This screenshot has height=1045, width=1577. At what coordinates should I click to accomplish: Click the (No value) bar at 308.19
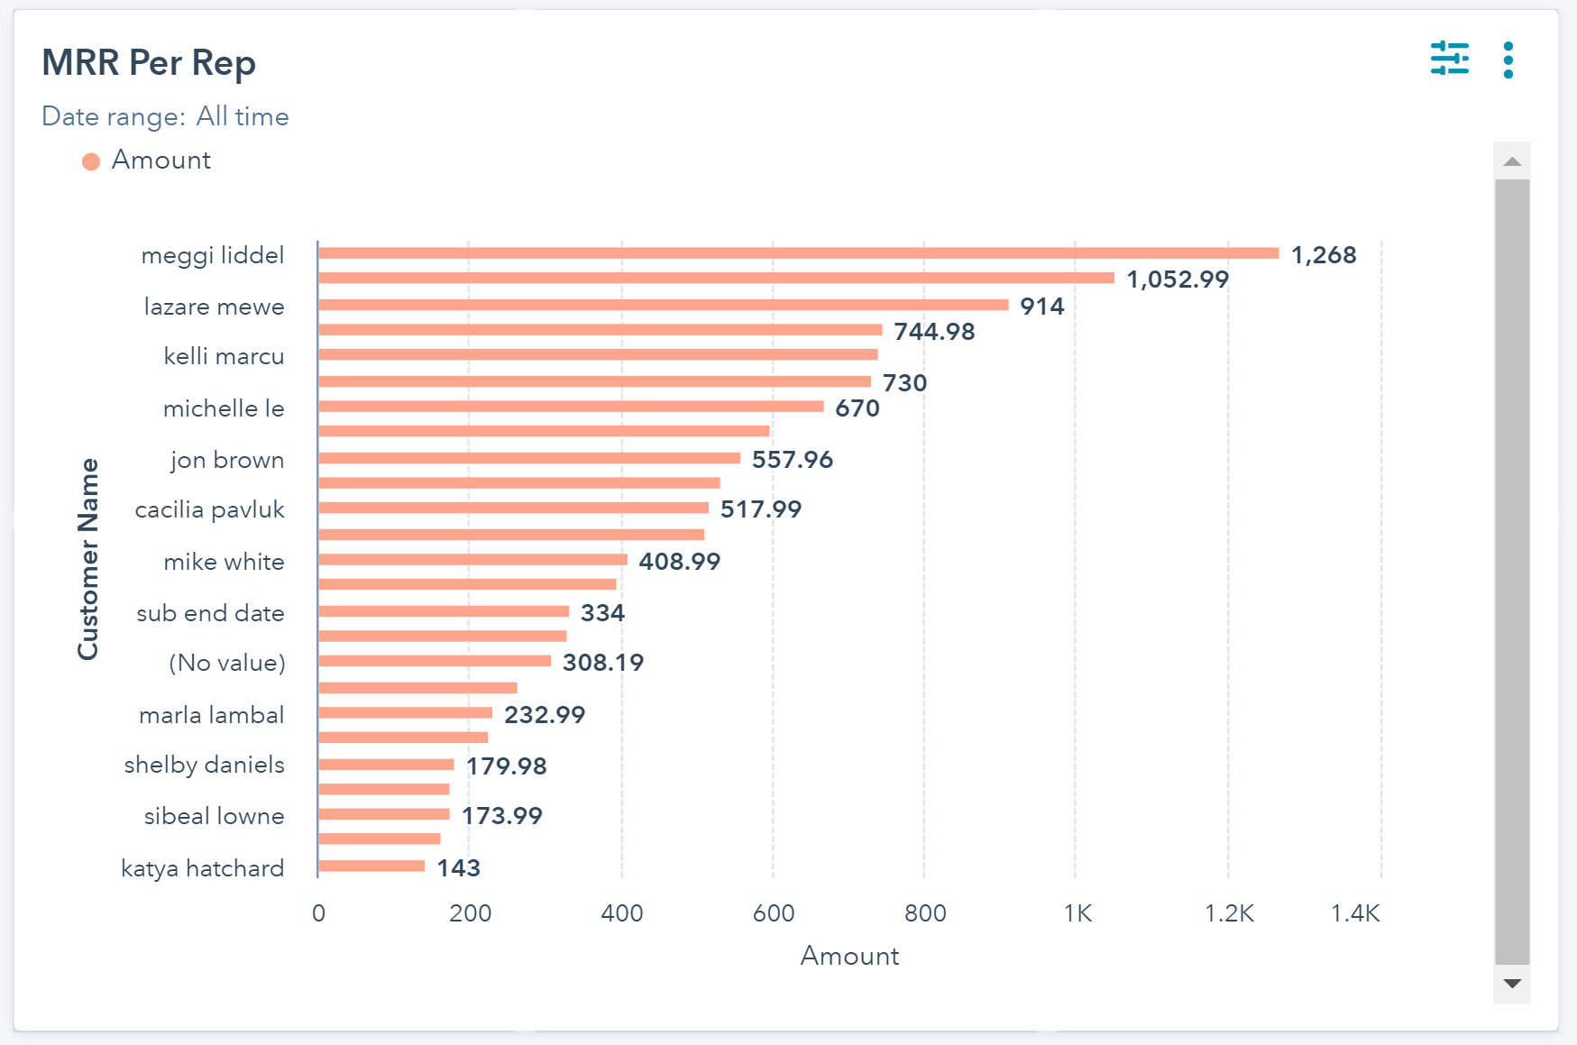(x=434, y=661)
